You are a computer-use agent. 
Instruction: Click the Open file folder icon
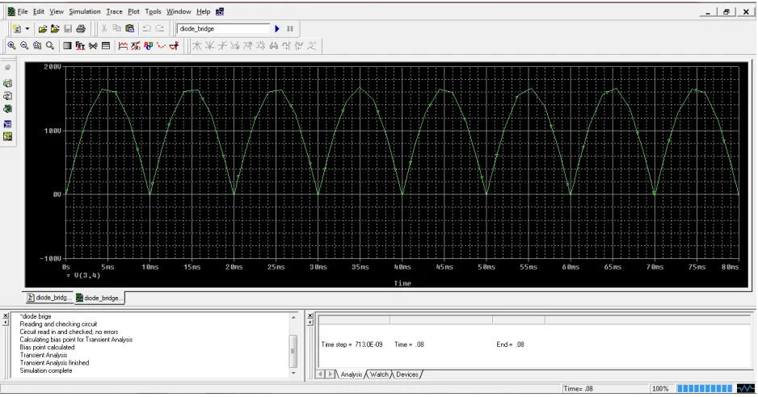[43, 28]
